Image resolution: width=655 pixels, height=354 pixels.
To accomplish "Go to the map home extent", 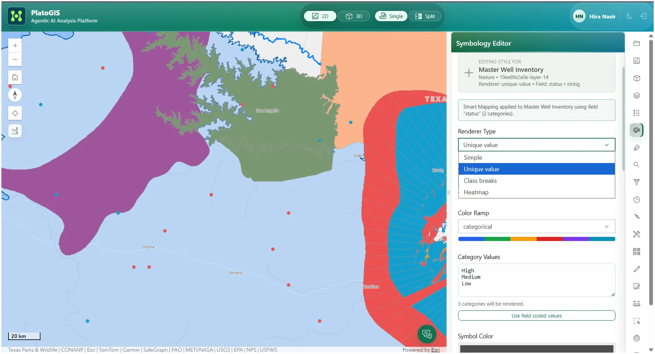I will (15, 77).
